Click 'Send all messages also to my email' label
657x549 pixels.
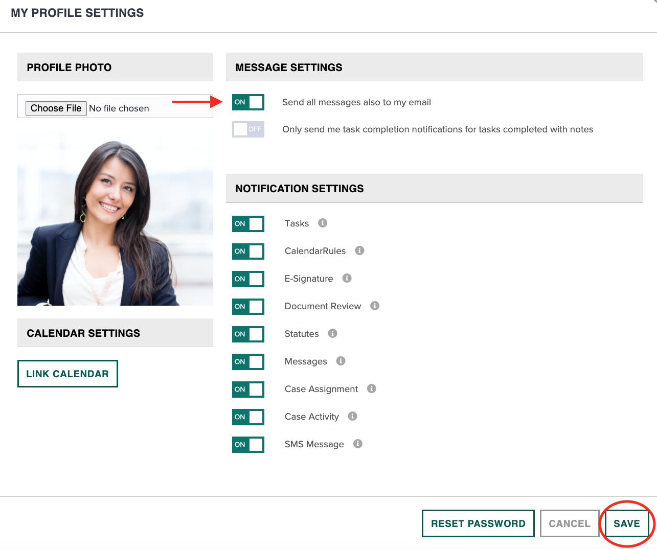(356, 102)
